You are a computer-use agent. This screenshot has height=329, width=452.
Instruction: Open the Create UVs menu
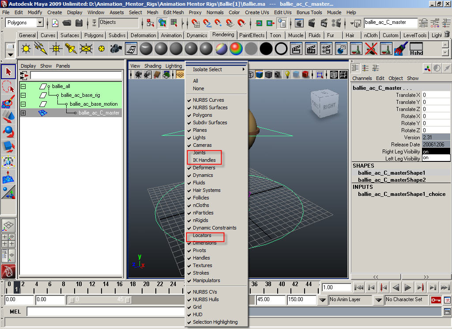click(257, 12)
